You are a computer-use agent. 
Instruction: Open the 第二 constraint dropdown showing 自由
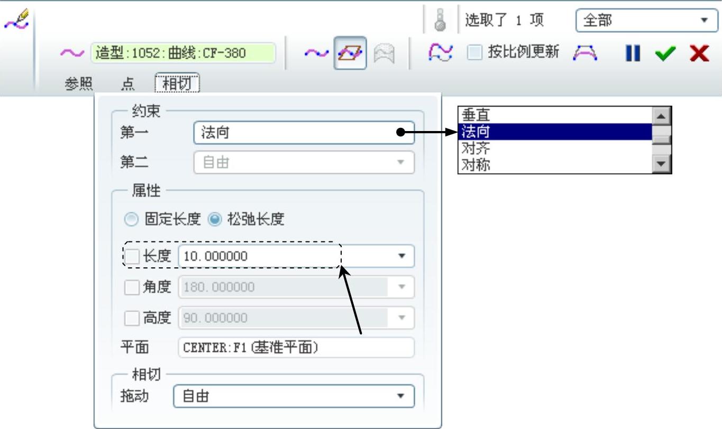tap(304, 163)
